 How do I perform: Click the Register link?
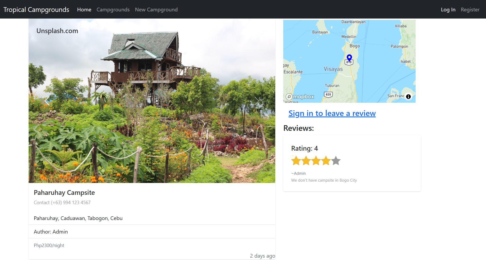tap(470, 10)
